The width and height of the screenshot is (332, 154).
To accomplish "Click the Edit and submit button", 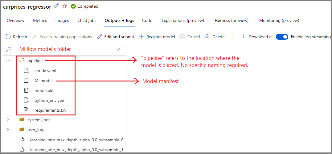I will point(115,37).
